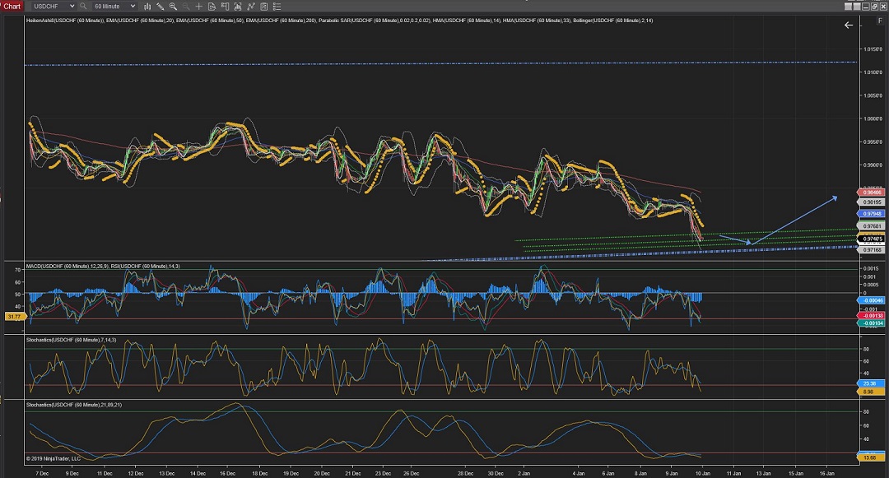Select the Chart tab label
Image resolution: width=889 pixels, height=478 pixels.
(12, 6)
